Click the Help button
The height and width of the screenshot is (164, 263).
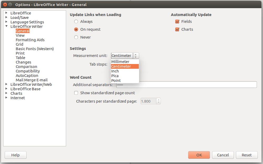(x=15, y=155)
